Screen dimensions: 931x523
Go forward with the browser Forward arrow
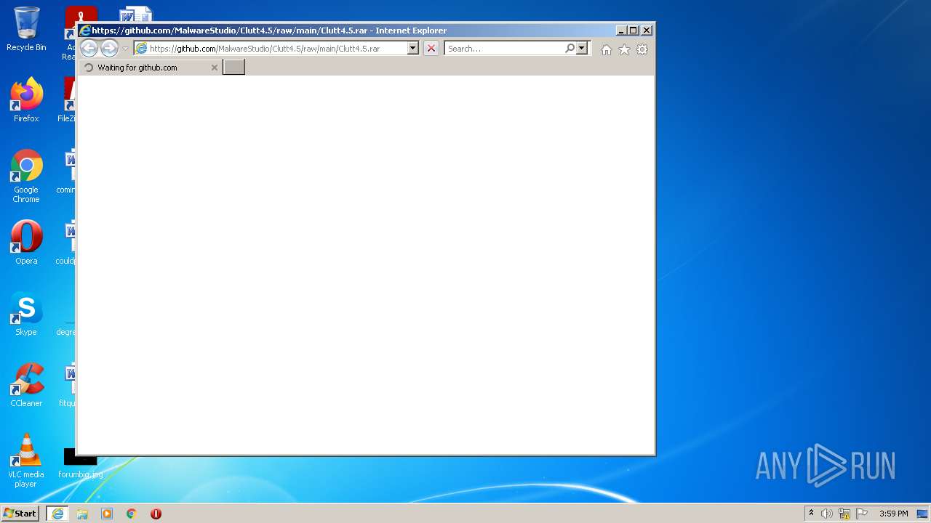point(109,49)
